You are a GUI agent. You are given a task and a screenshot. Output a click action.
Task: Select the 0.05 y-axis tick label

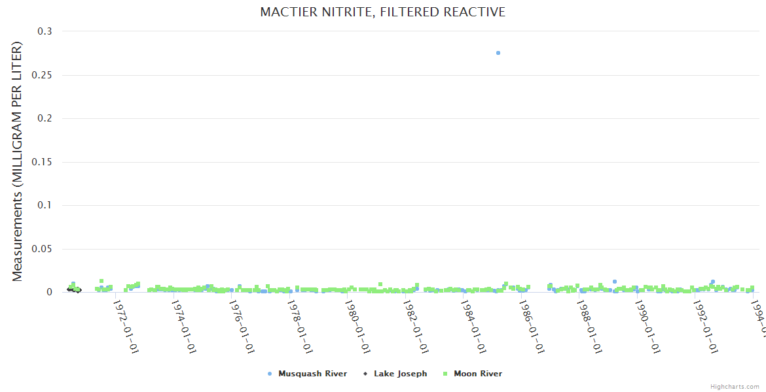coord(43,249)
